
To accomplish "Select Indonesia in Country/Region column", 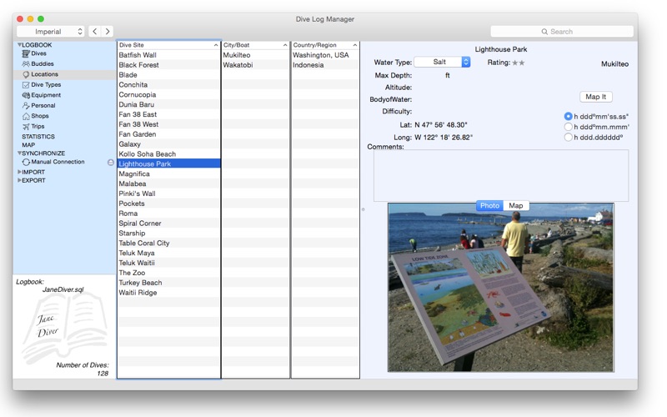I will [x=325, y=65].
